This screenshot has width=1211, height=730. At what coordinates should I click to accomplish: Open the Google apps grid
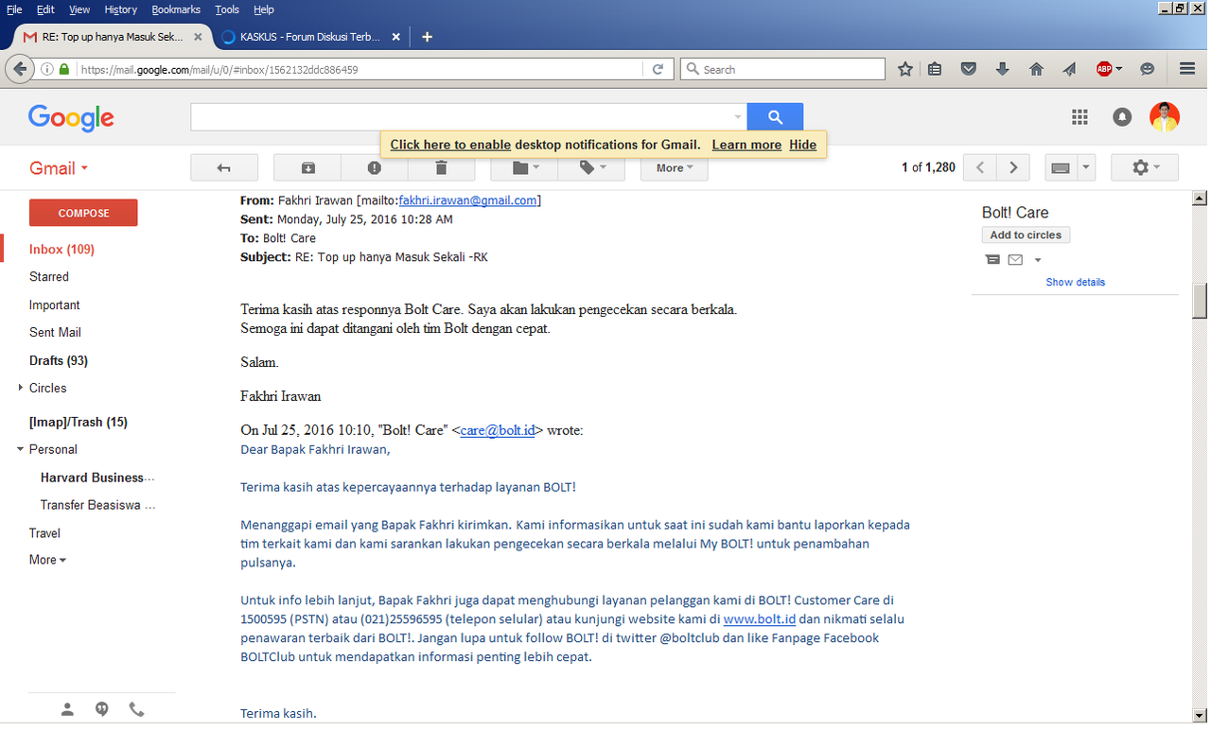[1079, 117]
